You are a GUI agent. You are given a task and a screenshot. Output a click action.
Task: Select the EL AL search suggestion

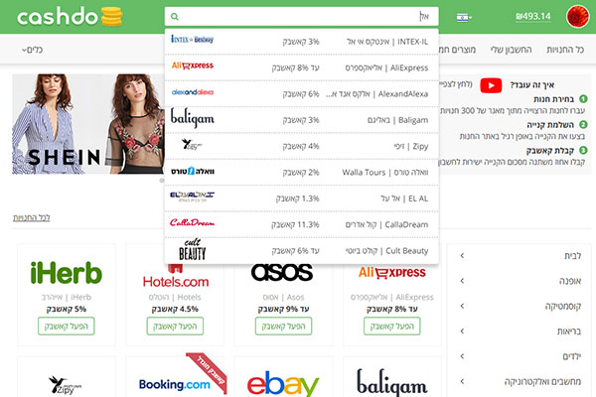click(301, 198)
